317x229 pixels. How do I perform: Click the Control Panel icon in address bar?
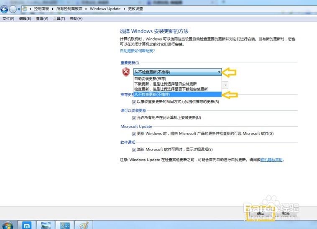coord(25,9)
